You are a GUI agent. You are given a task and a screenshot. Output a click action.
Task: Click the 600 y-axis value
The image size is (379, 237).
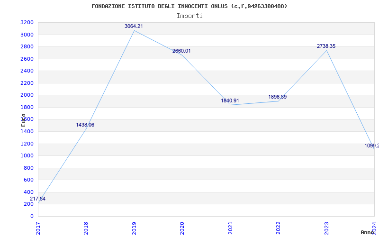[x=29, y=180]
